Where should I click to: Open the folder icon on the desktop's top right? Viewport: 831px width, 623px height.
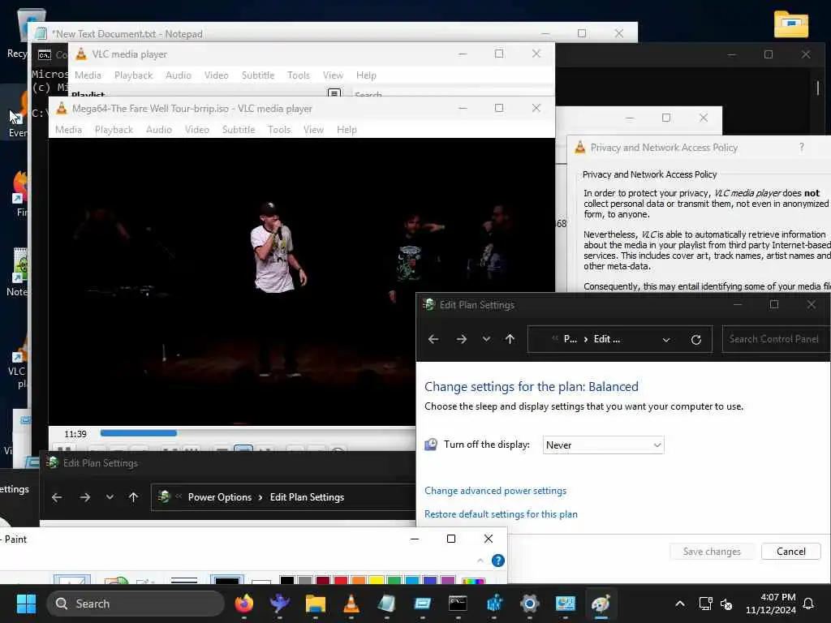pos(790,24)
